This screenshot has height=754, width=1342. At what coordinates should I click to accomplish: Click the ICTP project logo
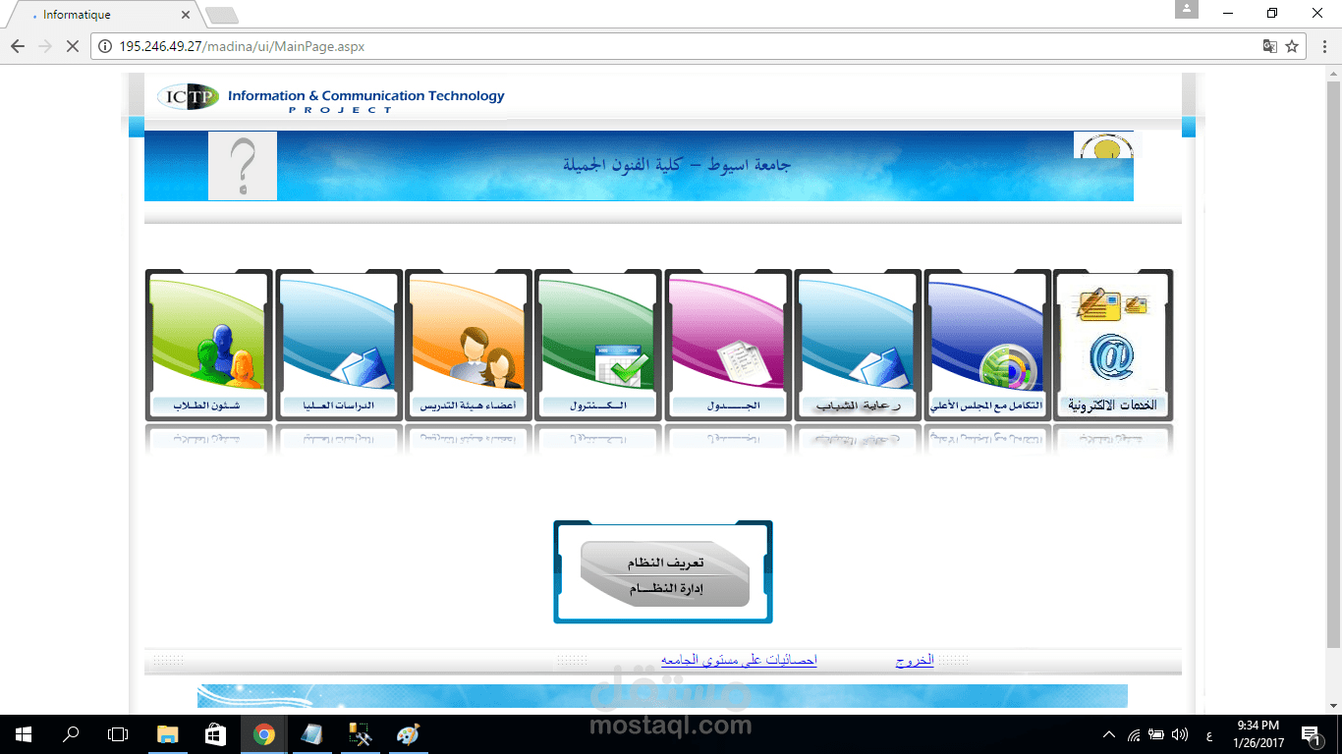(330, 98)
